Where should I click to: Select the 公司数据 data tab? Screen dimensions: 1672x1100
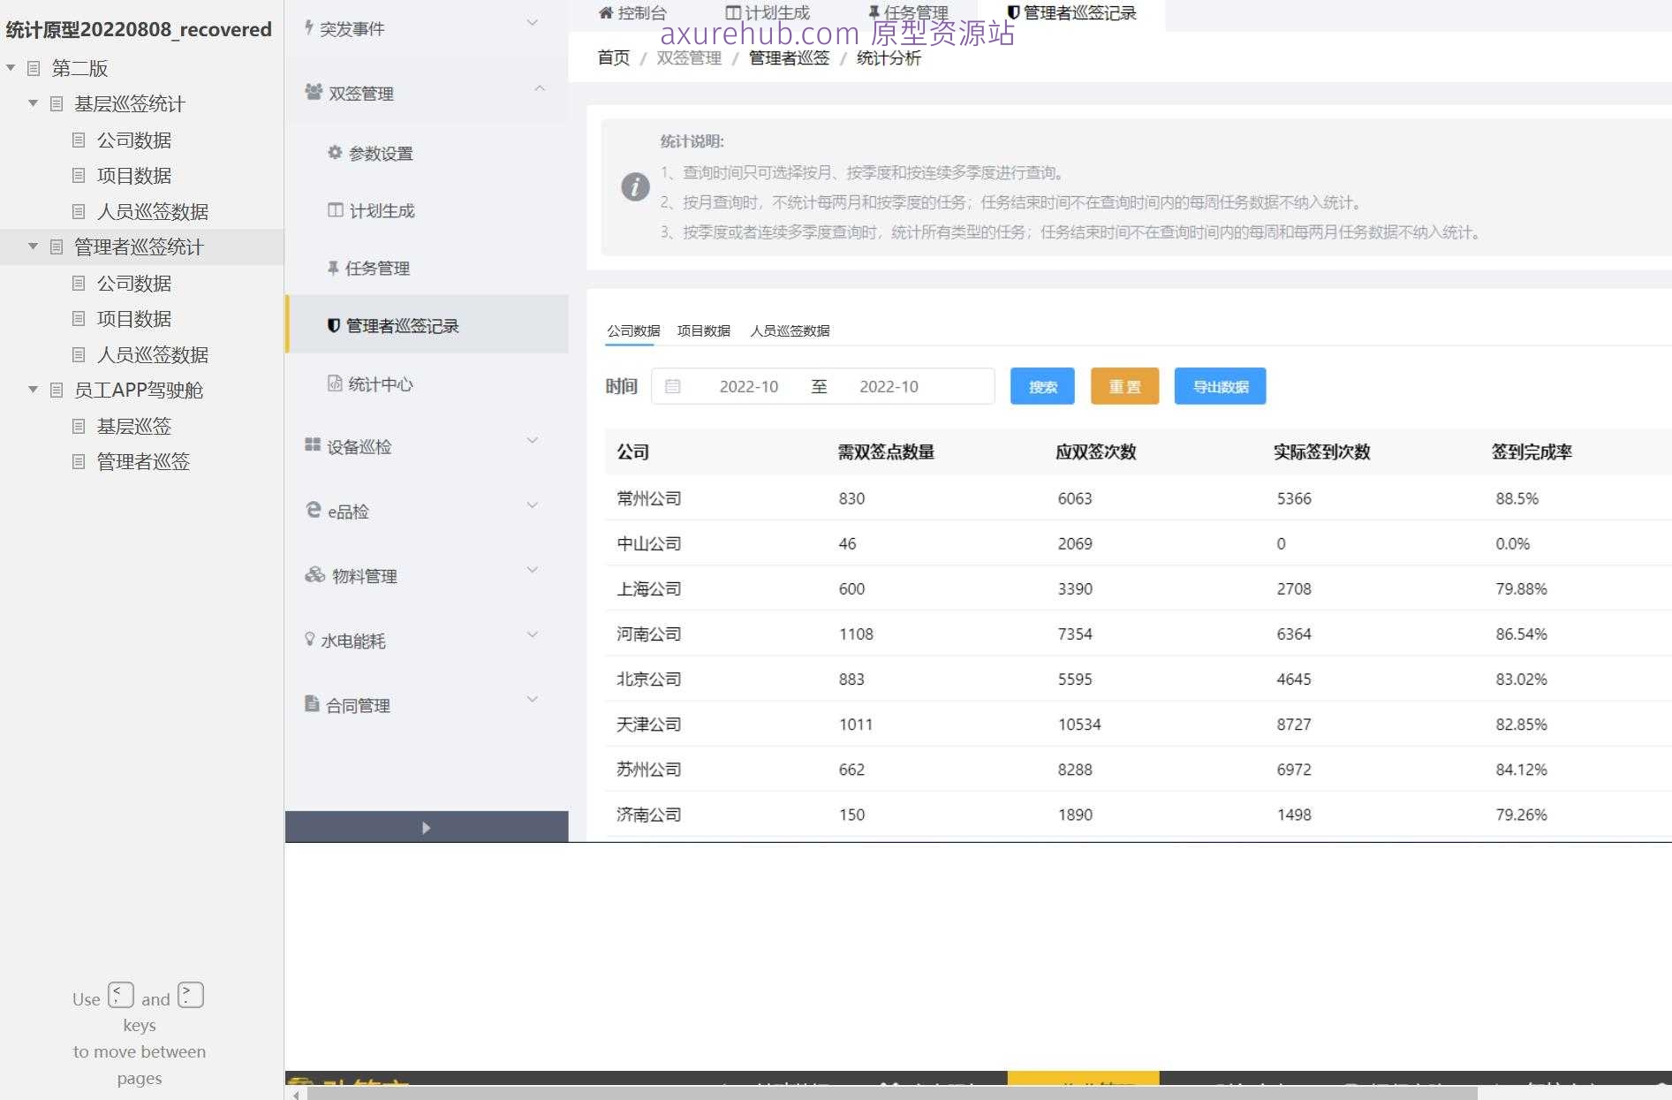click(x=633, y=330)
